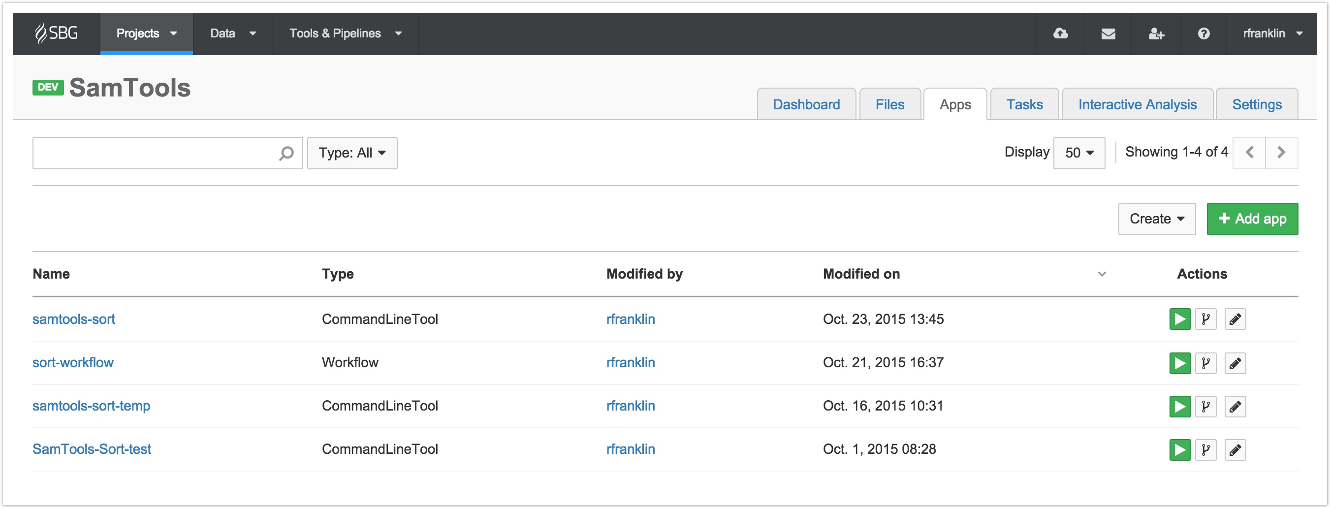The width and height of the screenshot is (1330, 508).
Task: Click the Add app button
Action: click(x=1252, y=219)
